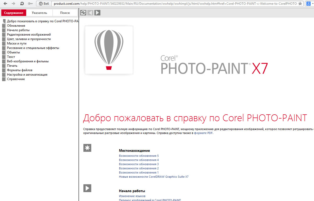Click the key icon in the browser toolbar
Screen dimensions: 314x201
(x=30, y=4)
